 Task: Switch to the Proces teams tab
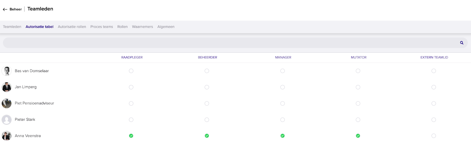point(102,27)
